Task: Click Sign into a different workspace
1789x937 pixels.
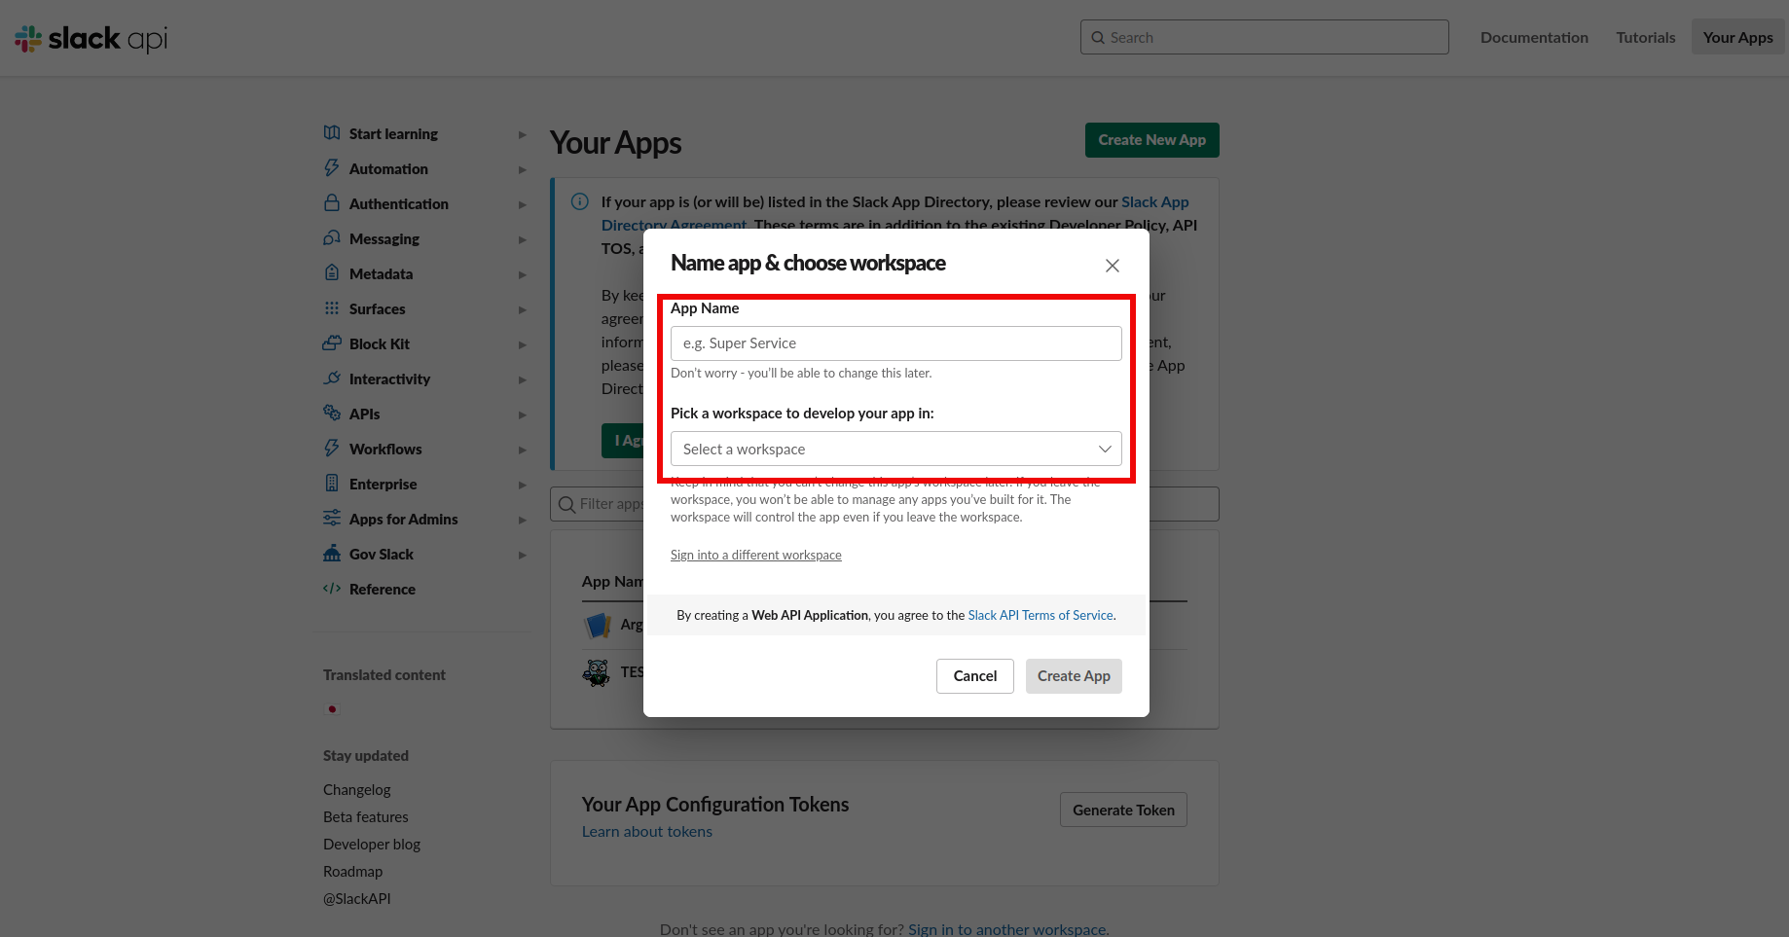Action: (756, 555)
